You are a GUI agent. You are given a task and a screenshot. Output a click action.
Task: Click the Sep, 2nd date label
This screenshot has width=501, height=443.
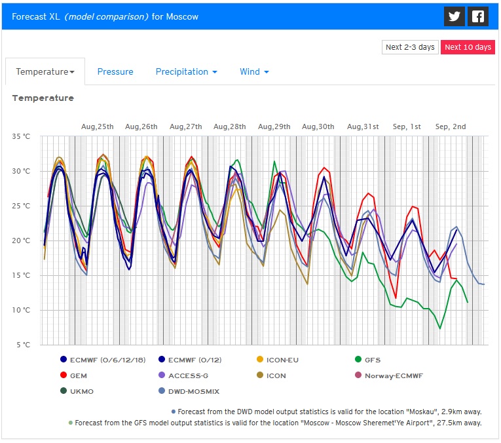[451, 126]
